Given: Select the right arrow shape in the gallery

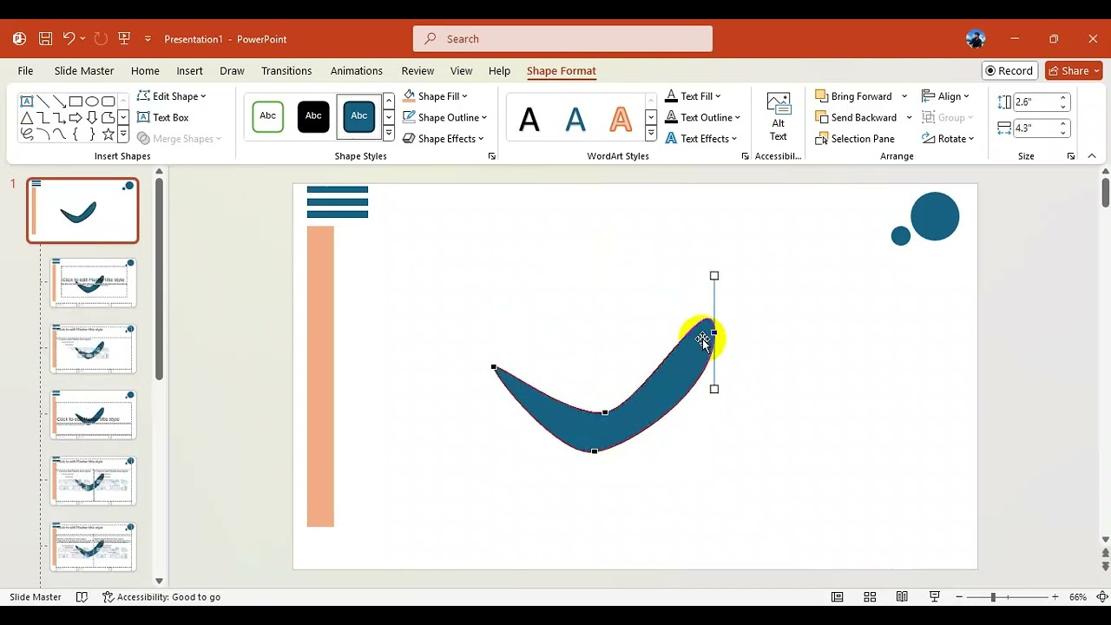Looking at the screenshot, I should [76, 118].
